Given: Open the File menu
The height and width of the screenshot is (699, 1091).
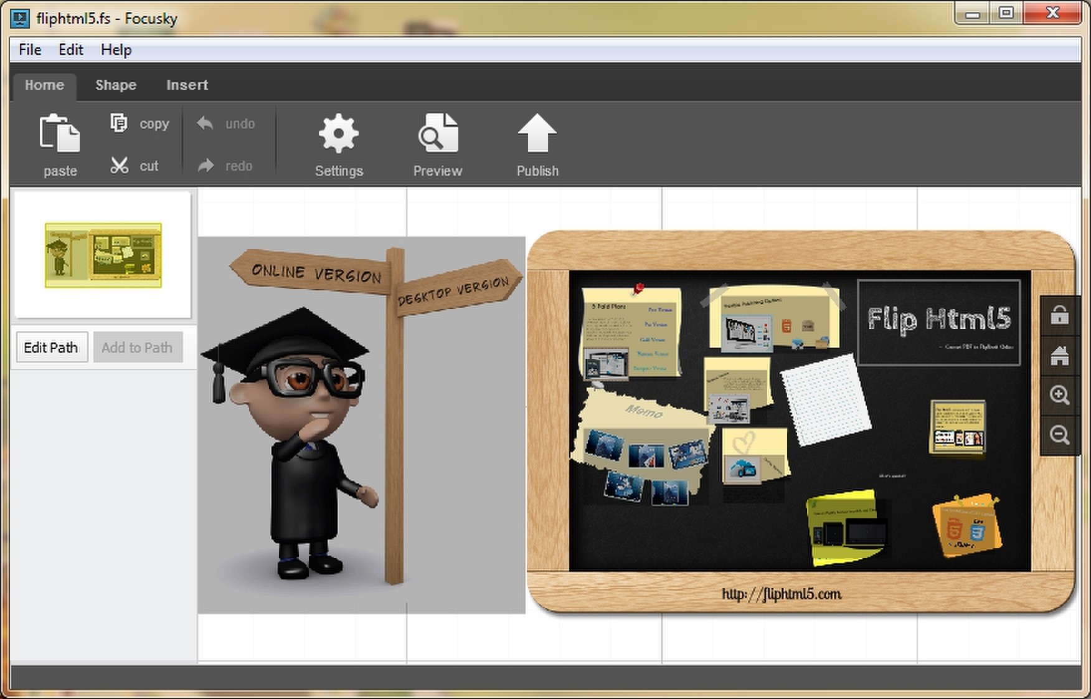Looking at the screenshot, I should coord(30,50).
